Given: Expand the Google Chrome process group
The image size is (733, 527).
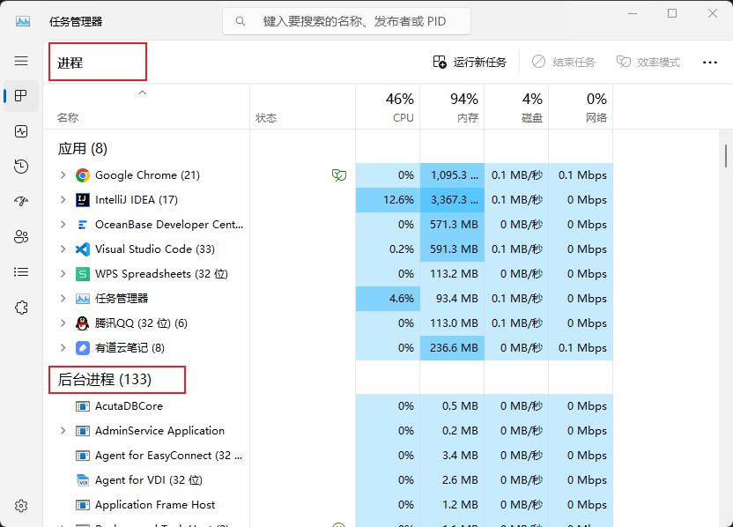Looking at the screenshot, I should tap(63, 175).
